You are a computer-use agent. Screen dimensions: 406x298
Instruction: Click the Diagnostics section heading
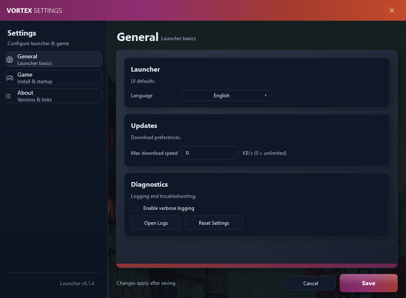[149, 185]
